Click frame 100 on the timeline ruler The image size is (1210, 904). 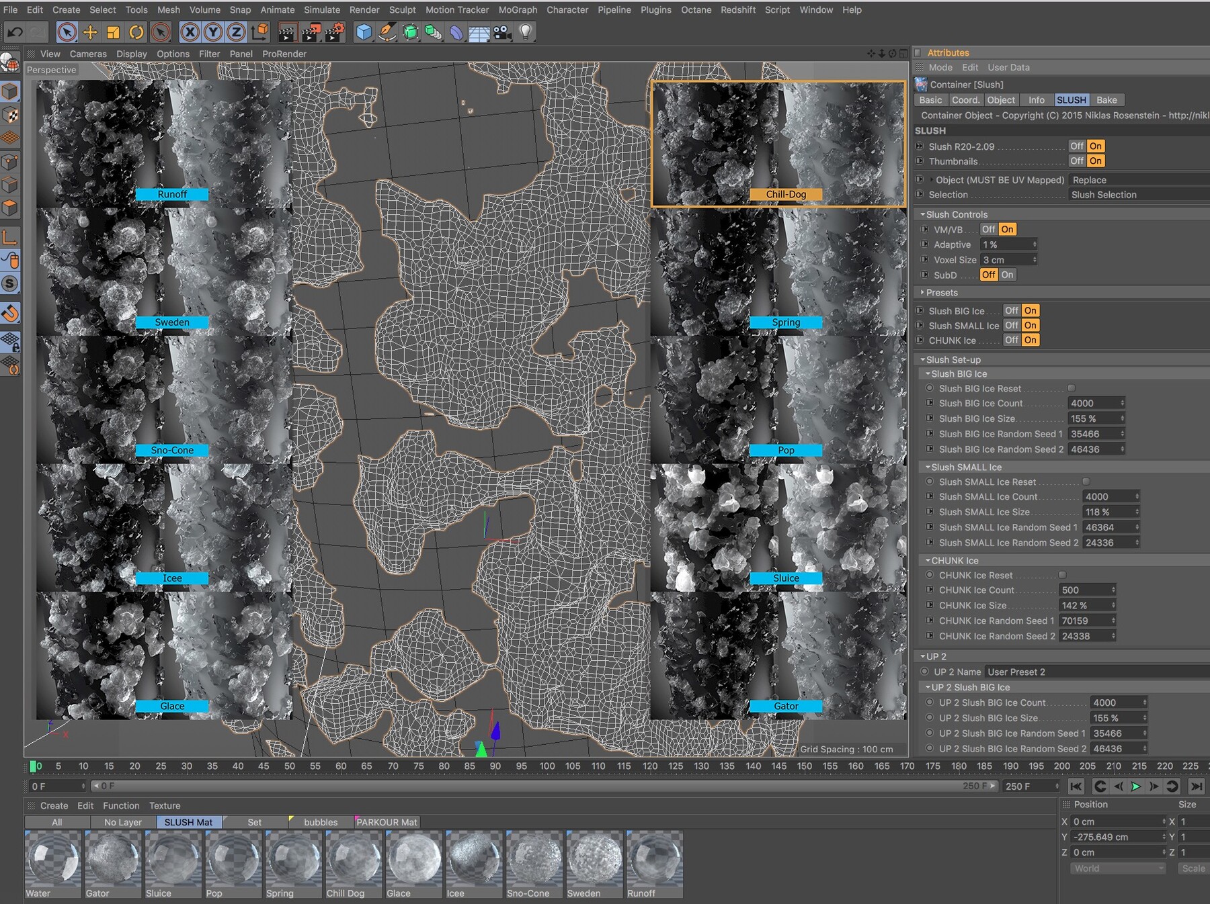tap(547, 766)
